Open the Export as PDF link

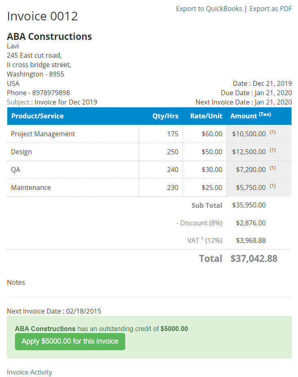271,9
